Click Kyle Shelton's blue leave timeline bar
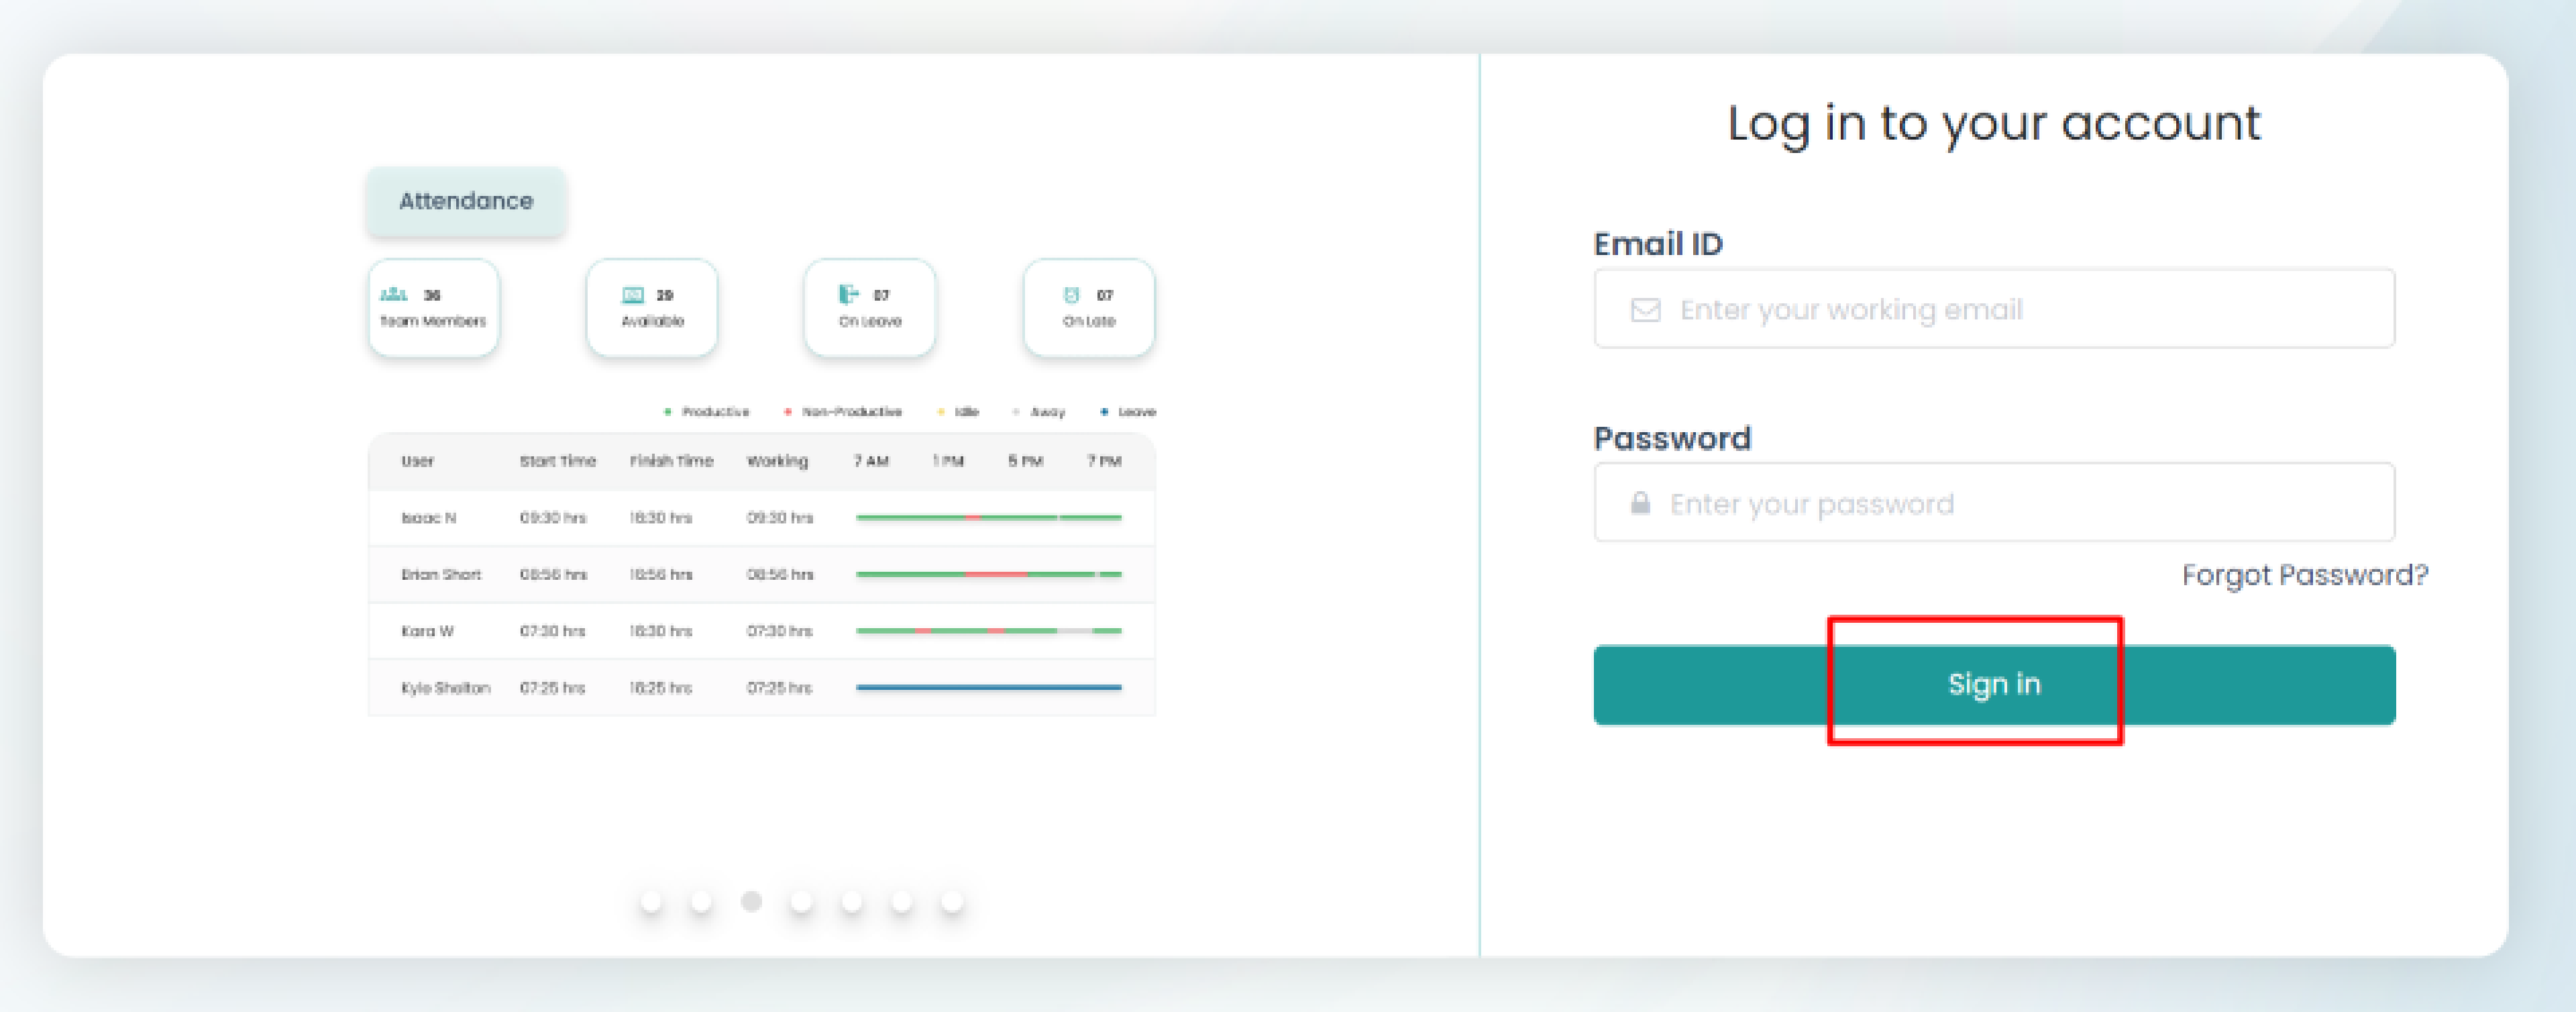The height and width of the screenshot is (1012, 2576). coord(989,688)
